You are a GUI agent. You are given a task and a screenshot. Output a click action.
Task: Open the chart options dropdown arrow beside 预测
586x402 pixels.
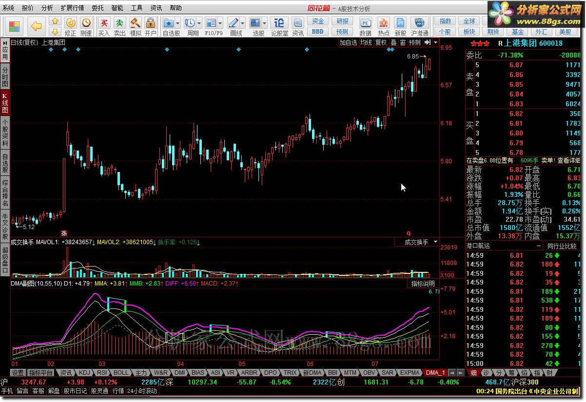click(434, 43)
